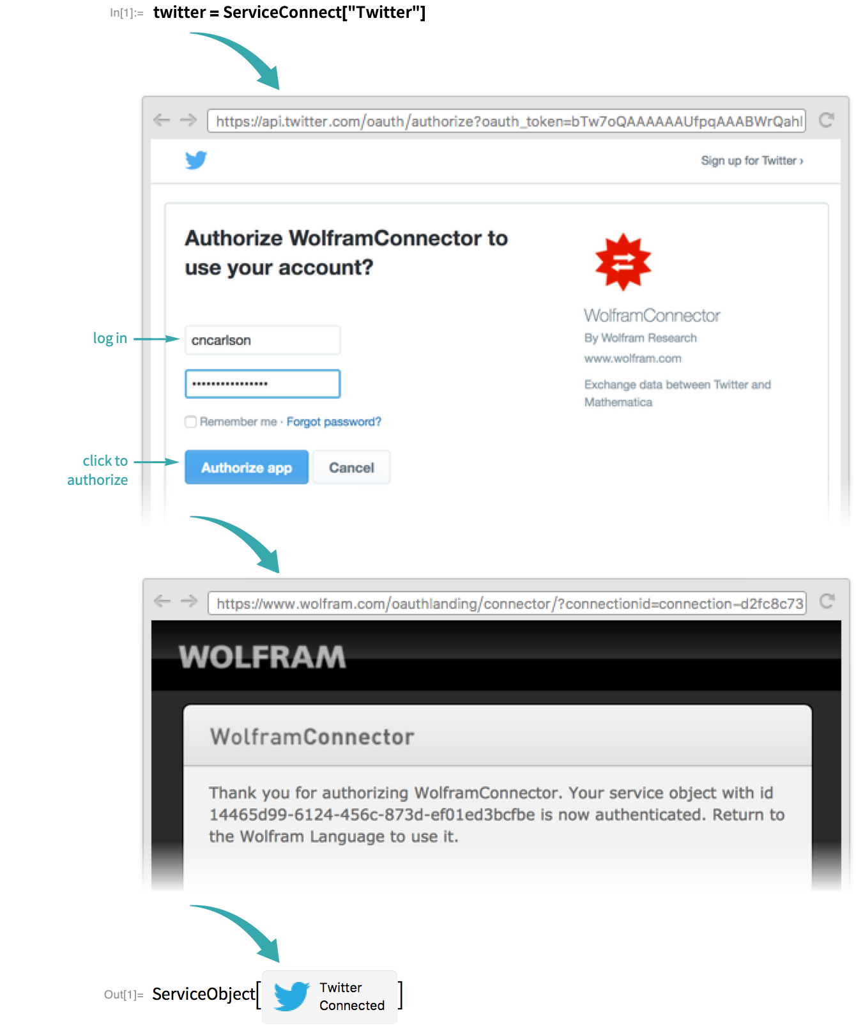Click forward arrow in Wolfram browser window
856x1026 pixels.
coord(189,601)
